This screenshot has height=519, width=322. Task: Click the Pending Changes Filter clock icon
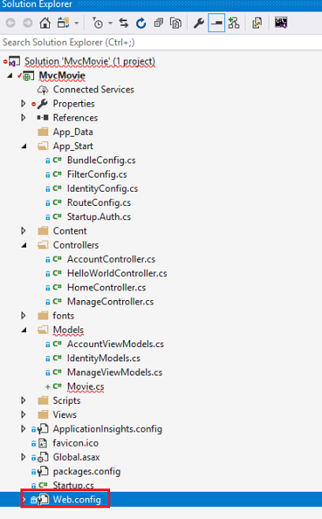click(x=98, y=23)
